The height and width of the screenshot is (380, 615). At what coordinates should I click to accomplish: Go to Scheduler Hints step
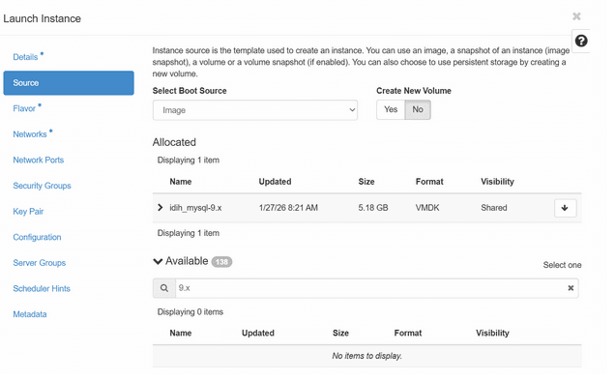pyautogui.click(x=42, y=289)
